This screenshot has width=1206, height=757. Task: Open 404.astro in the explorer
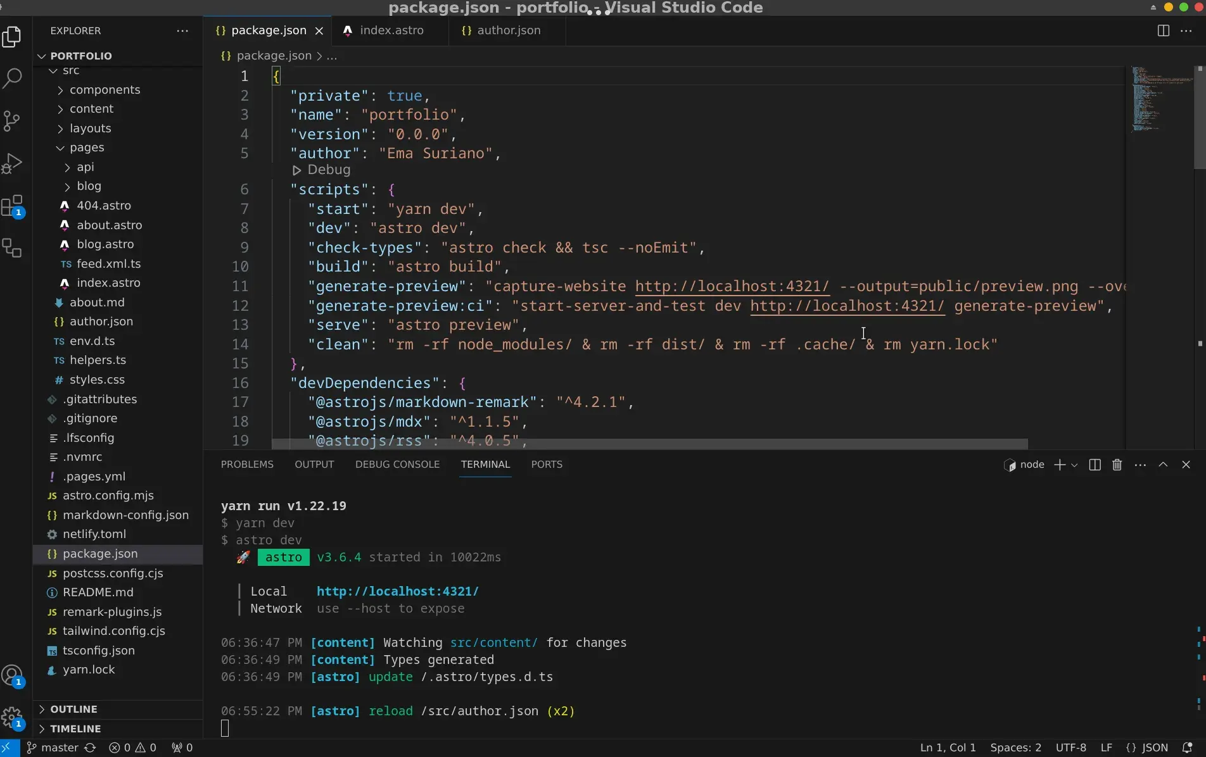tap(104, 206)
